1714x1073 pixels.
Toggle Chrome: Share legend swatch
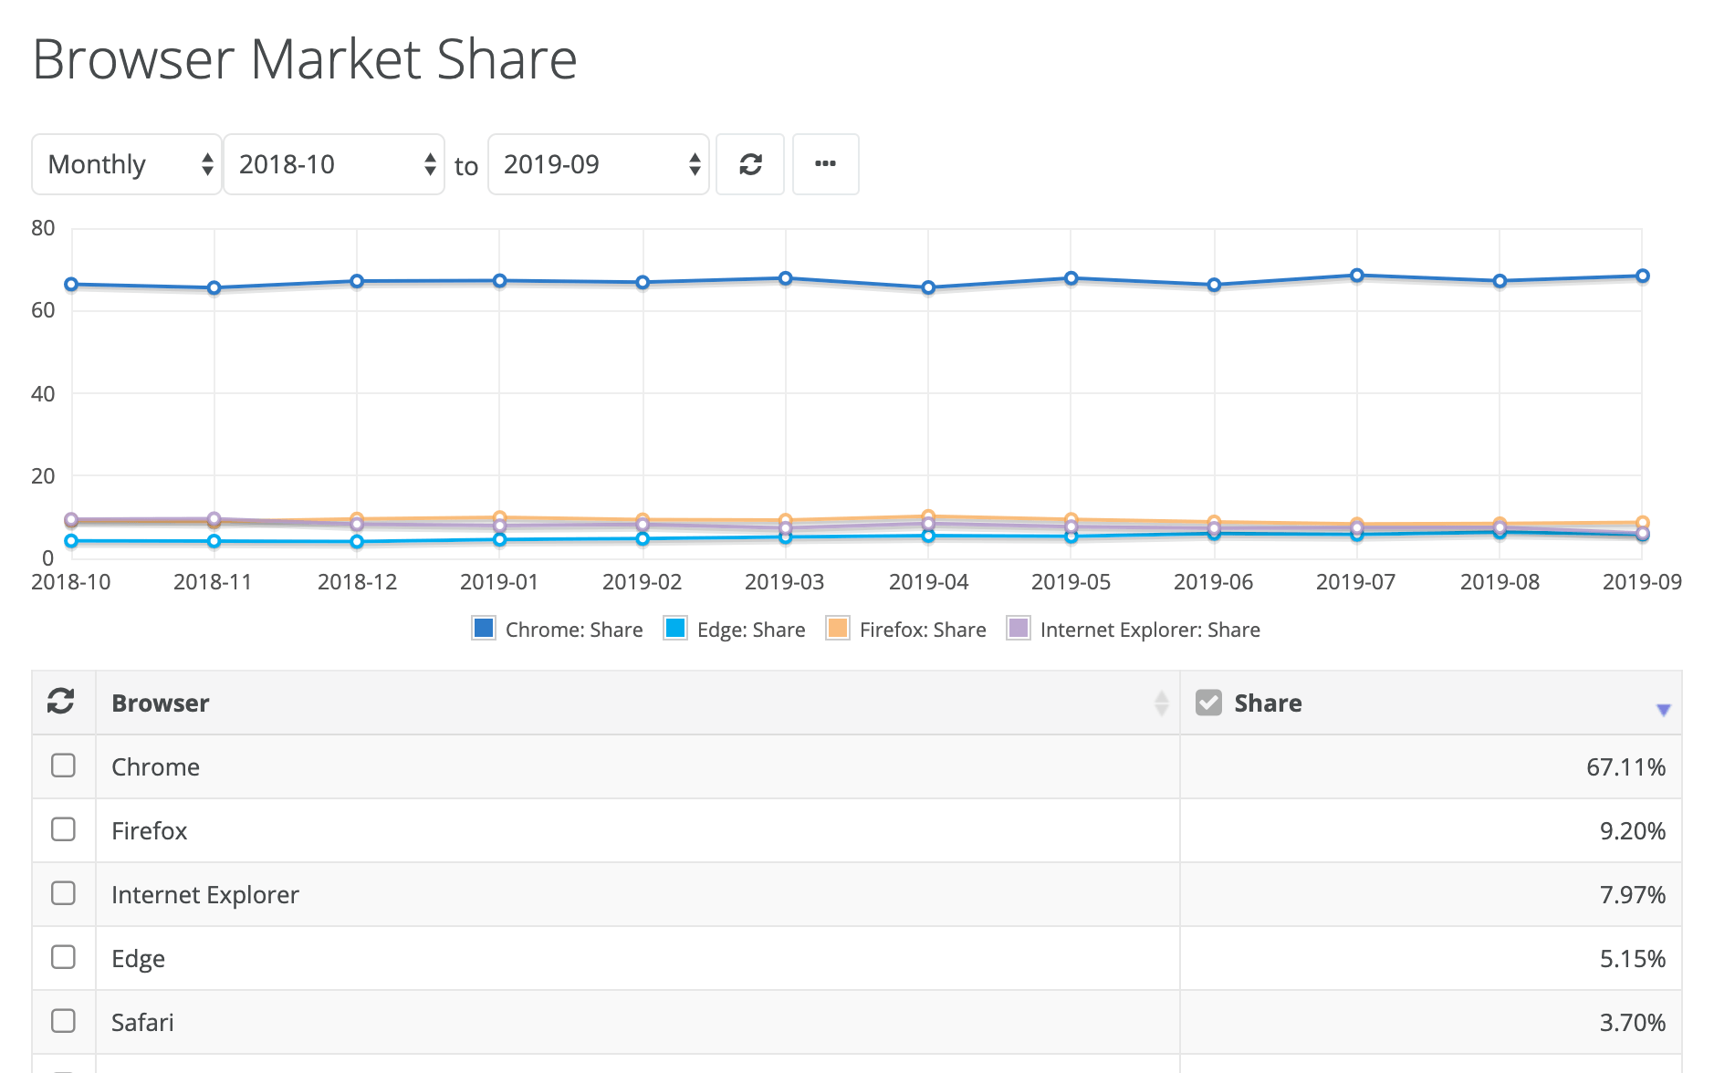coord(484,629)
